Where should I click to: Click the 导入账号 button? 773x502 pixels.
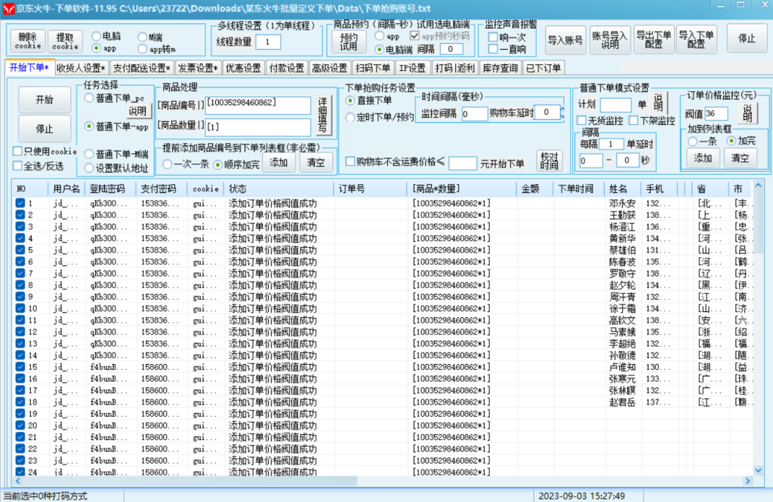point(565,40)
